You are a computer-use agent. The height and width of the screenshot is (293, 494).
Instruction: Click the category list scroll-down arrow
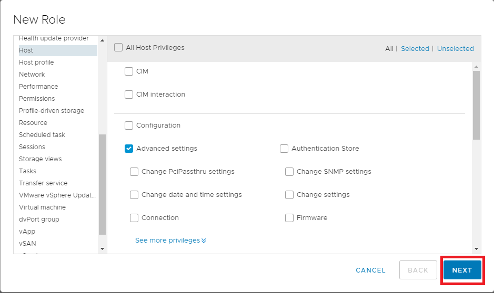[x=102, y=248]
